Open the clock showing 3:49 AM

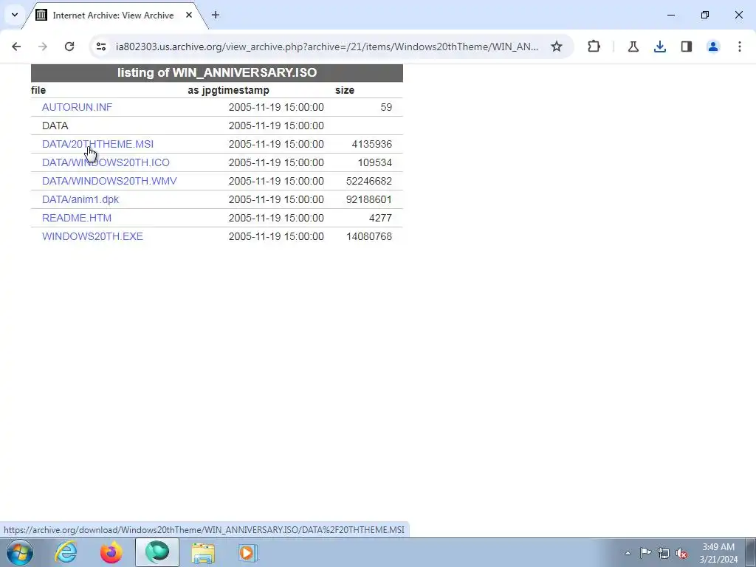click(x=718, y=553)
